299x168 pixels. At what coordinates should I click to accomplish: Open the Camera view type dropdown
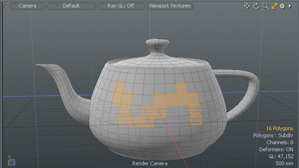click(28, 6)
